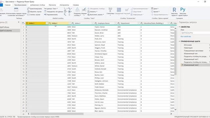Click Department column data type icon
Screen dimensions: 210x118
click(119, 23)
